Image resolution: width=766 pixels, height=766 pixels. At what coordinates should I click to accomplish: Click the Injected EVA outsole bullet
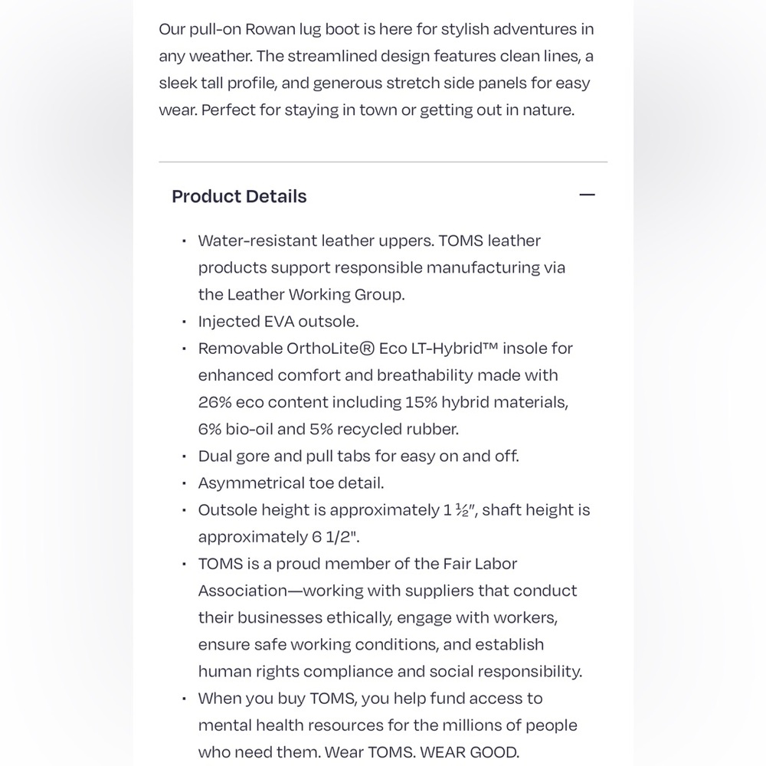(279, 321)
